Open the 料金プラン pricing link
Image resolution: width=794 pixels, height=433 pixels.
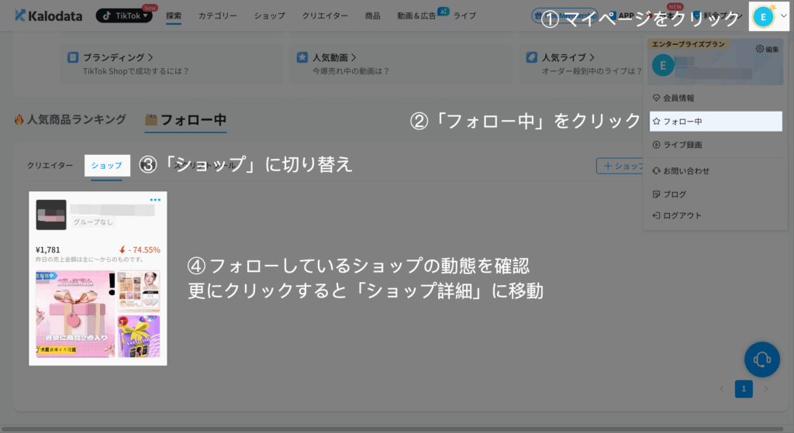[718, 15]
